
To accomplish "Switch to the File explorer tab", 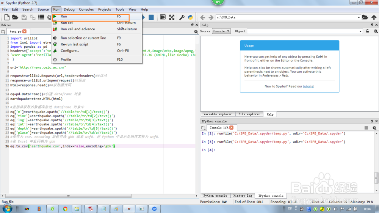I will (x=249, y=114).
